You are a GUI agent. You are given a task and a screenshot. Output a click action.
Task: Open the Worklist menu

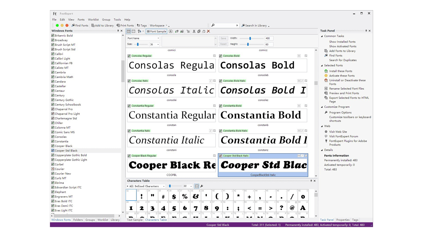(93, 20)
